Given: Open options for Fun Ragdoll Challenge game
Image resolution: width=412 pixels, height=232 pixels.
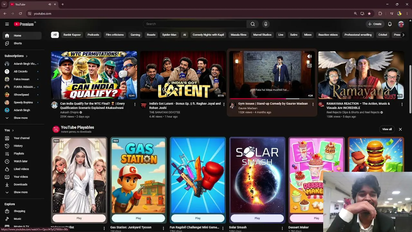Looking at the screenshot, I should [223, 228].
